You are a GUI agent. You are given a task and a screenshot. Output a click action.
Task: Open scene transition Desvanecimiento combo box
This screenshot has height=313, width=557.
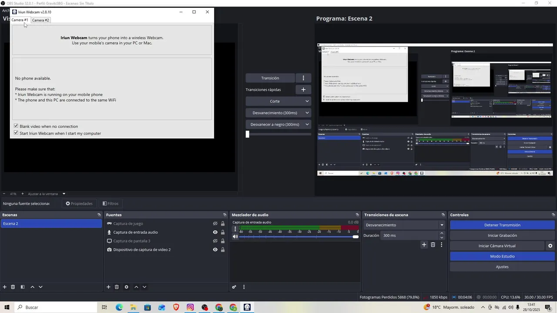click(x=404, y=225)
